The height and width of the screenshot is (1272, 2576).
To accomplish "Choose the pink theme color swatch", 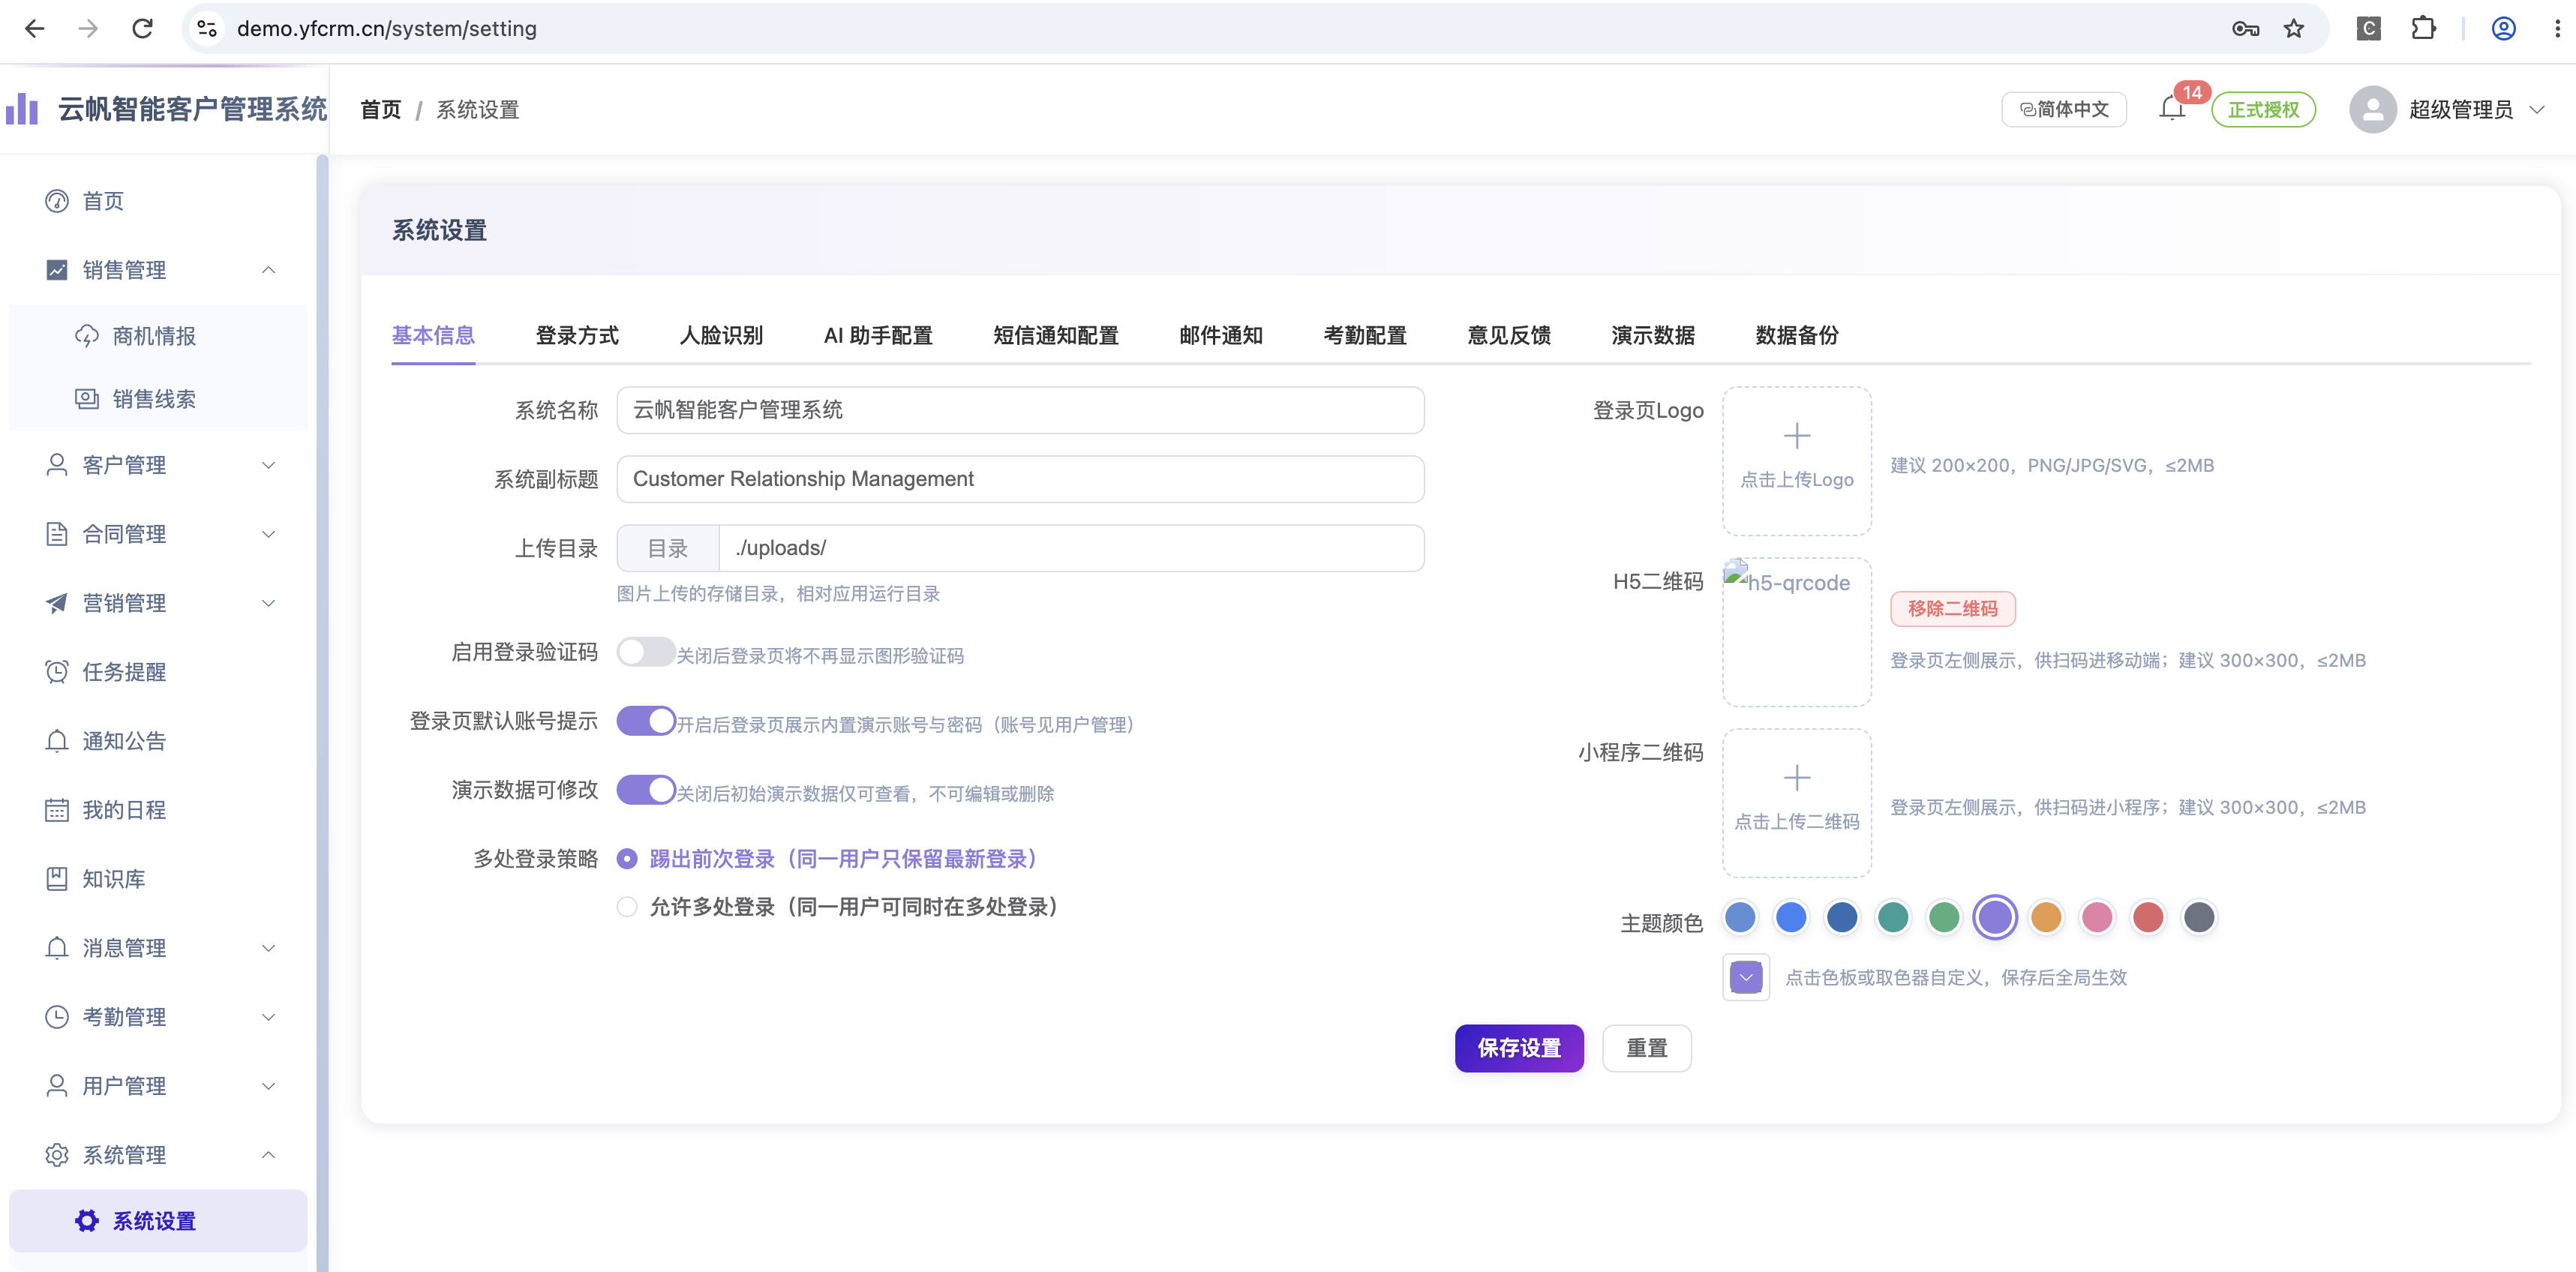I will pos(2097,917).
